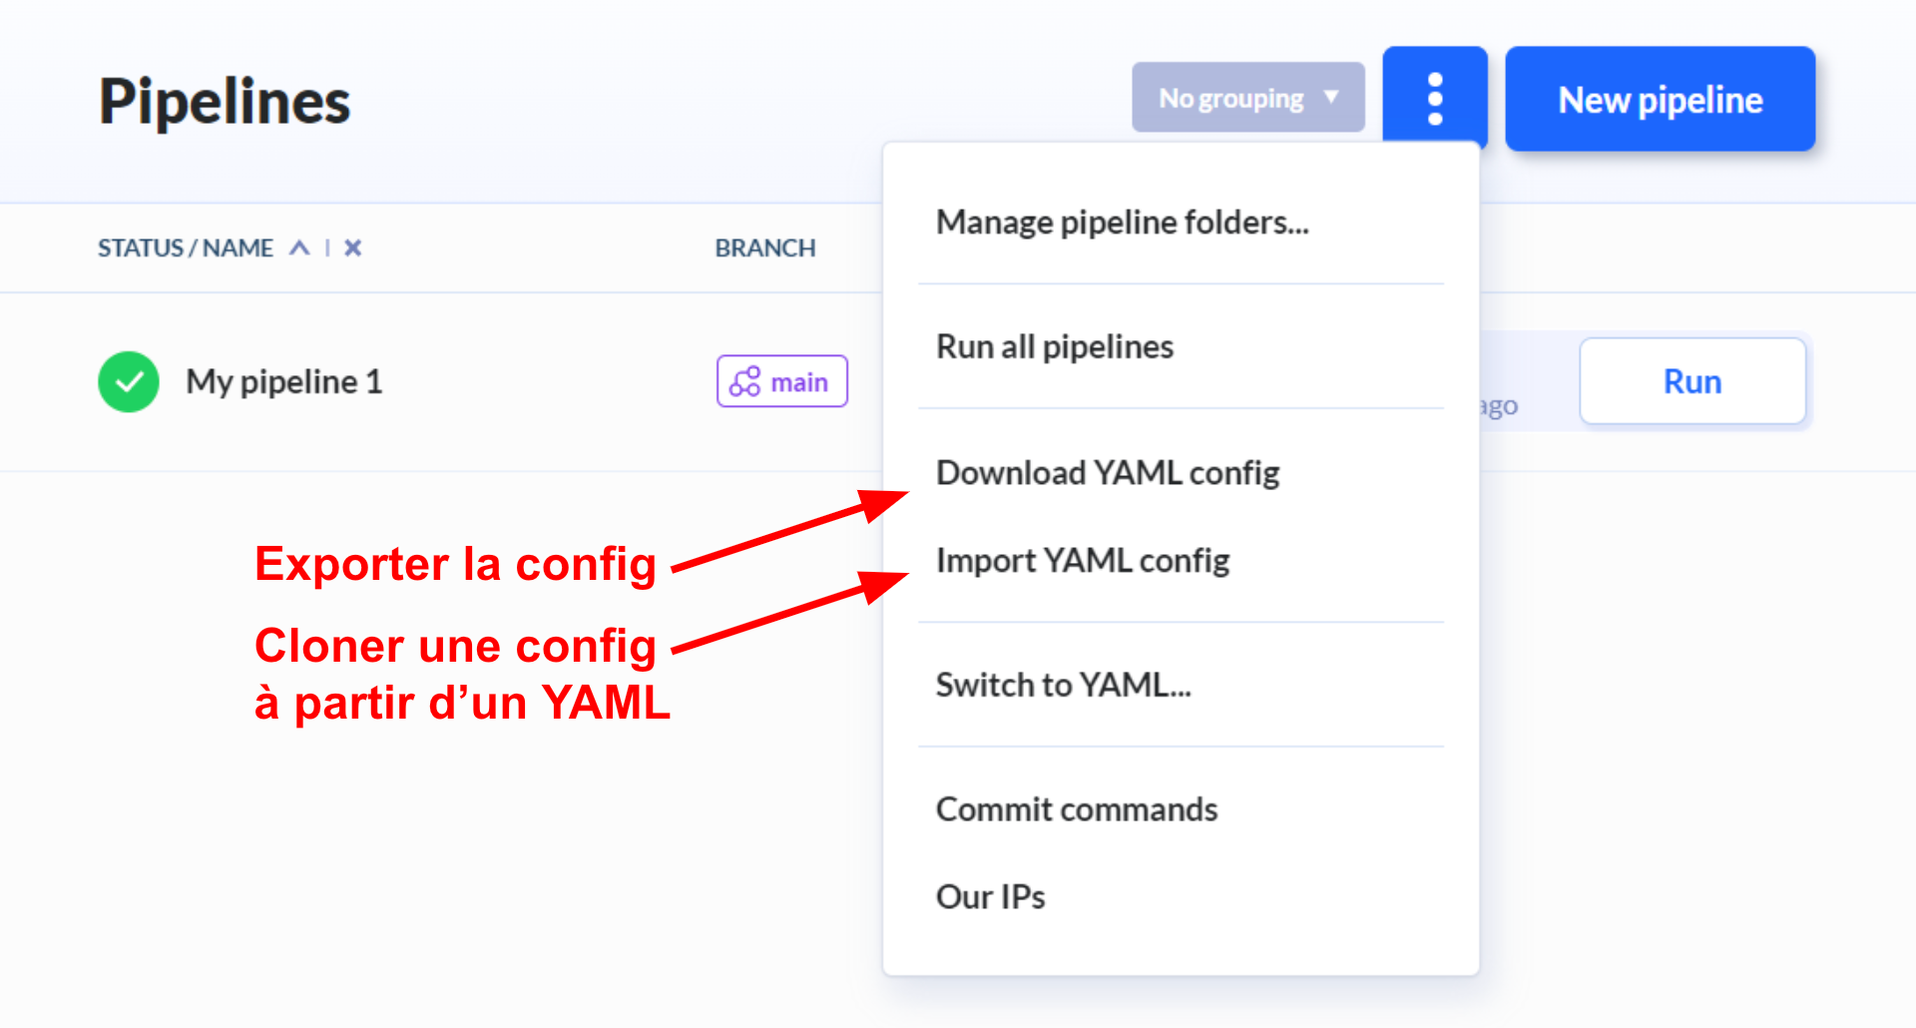Click the branch icon in main tag
Image resolution: width=1916 pixels, height=1028 pixels.
point(745,381)
